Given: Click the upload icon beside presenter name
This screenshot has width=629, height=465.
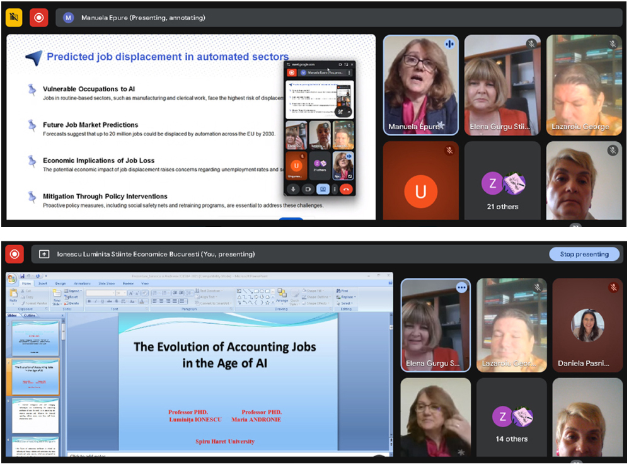Looking at the screenshot, I should click(44, 254).
